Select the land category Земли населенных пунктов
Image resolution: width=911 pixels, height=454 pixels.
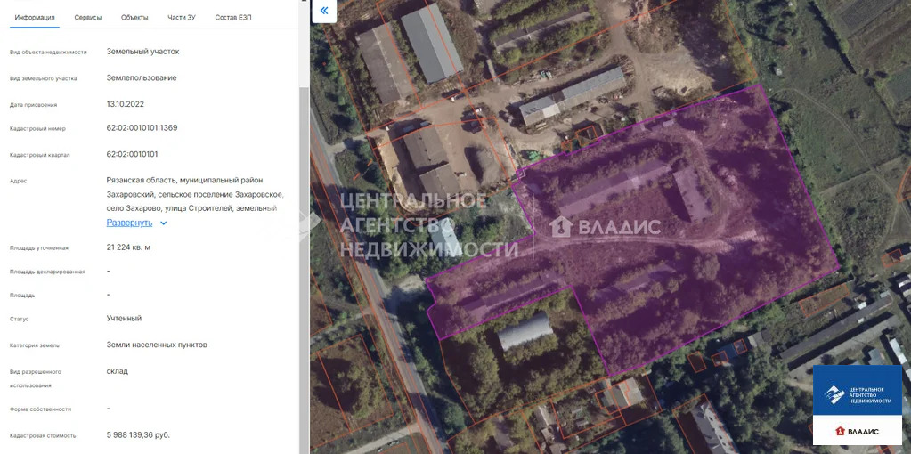tap(157, 345)
